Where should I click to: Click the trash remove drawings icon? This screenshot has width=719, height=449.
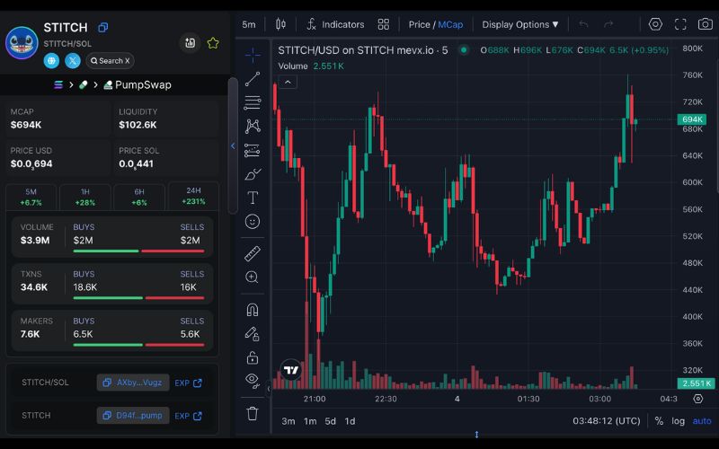(x=253, y=413)
